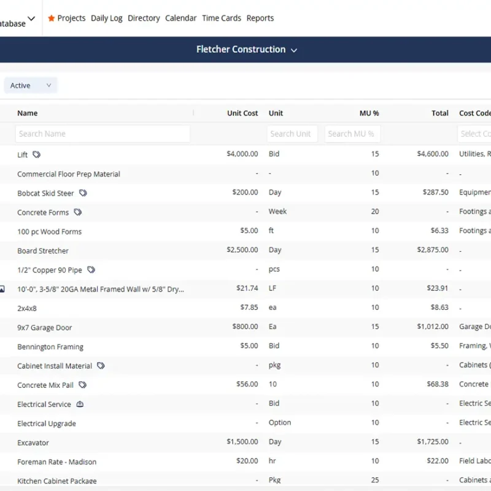Select the Concrete Mix Pail item

tap(45, 385)
